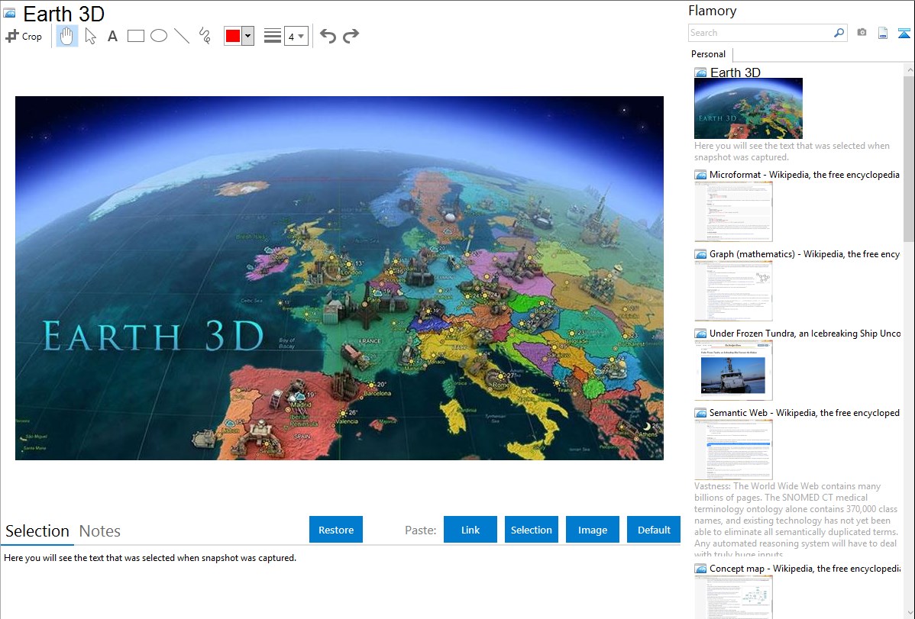Viewport: 915px width, 619px height.
Task: Switch to the Notes tab
Action: pyautogui.click(x=100, y=531)
